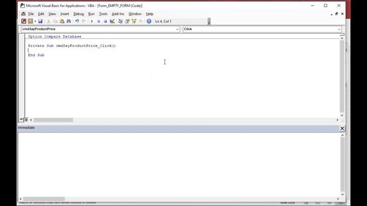This screenshot has width=367, height=206.
Task: Maximize the VBA application window
Action: 326,6
